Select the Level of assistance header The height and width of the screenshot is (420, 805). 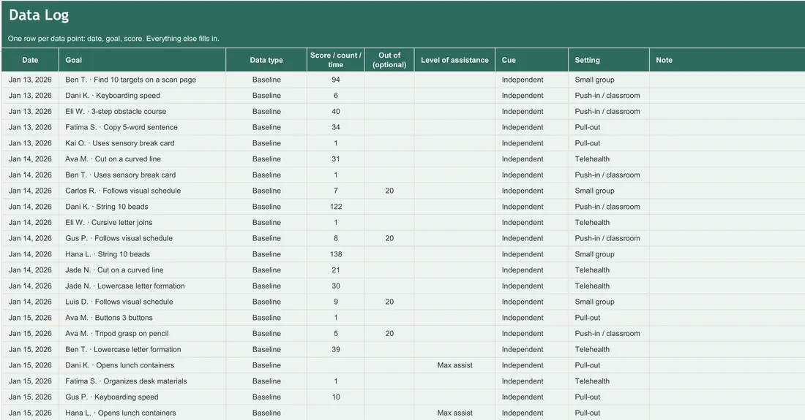(455, 60)
